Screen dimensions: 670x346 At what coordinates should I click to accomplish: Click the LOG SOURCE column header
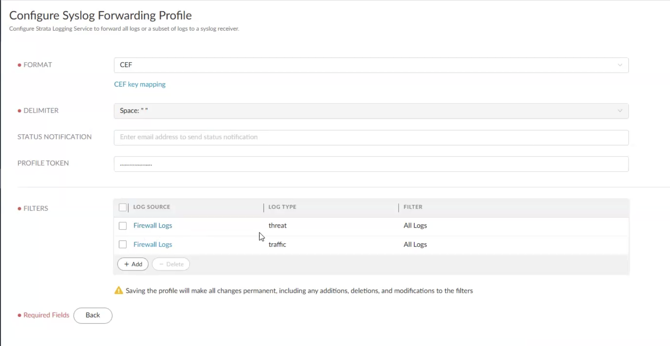tap(151, 207)
